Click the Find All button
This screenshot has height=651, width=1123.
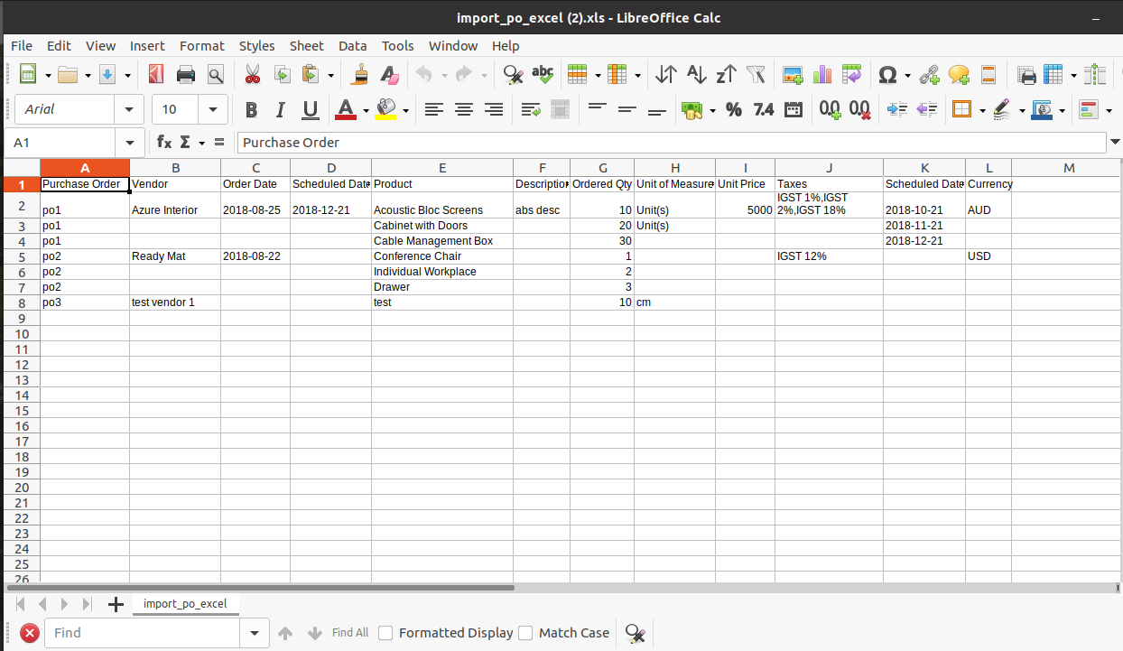coord(350,633)
